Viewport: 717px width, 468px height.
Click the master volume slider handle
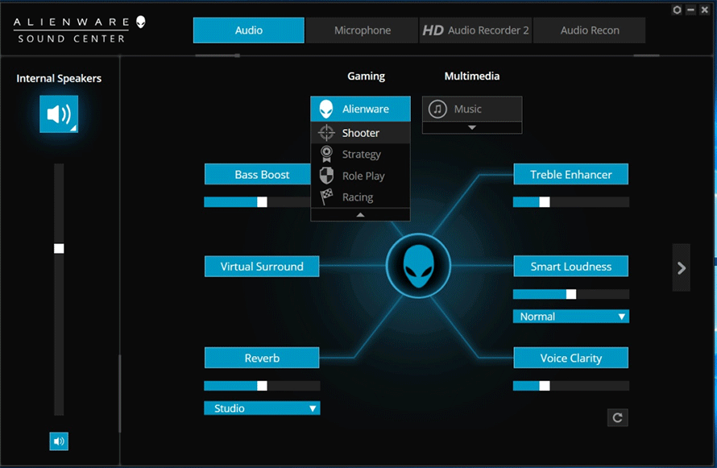point(59,248)
